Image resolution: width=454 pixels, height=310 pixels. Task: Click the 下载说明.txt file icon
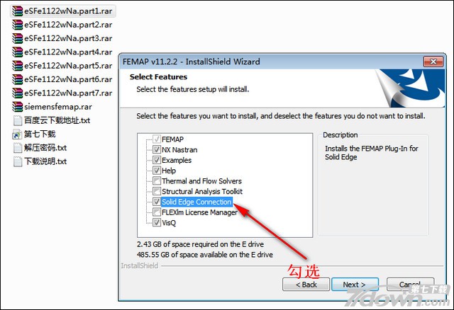click(x=17, y=161)
